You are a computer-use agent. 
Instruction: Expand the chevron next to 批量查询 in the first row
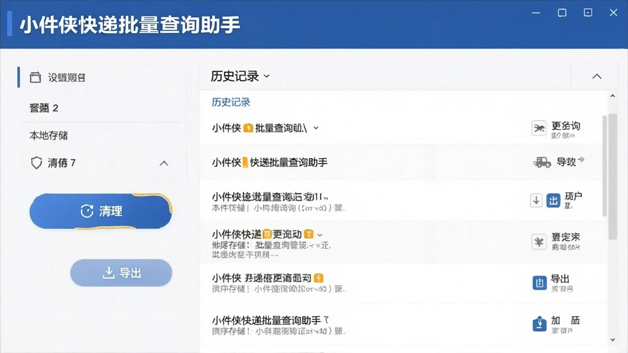316,128
